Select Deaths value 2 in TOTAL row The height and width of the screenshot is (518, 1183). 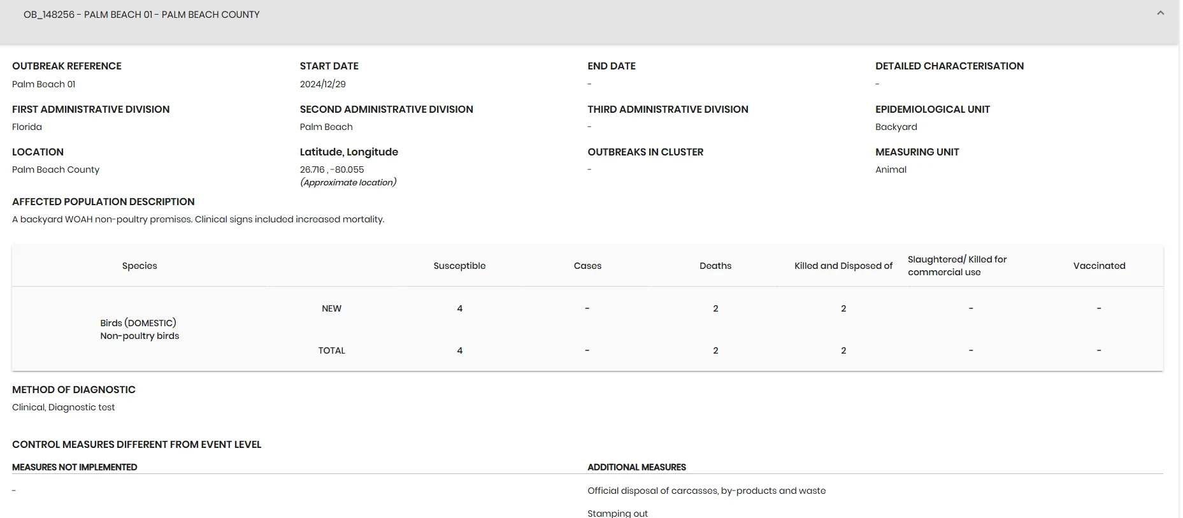(x=715, y=350)
